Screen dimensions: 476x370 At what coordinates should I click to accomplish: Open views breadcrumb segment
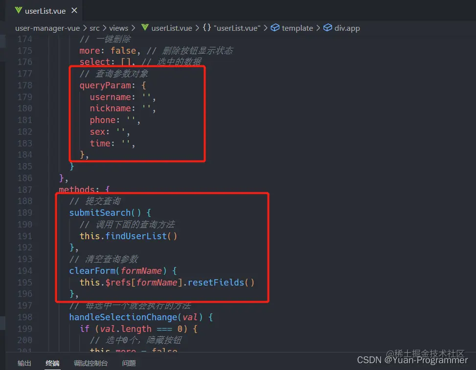118,28
